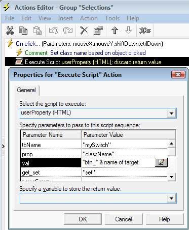This screenshot has height=230, width=189.
Task: Click the Cut scissors toolbar icon
Action: pyautogui.click(x=10, y=31)
